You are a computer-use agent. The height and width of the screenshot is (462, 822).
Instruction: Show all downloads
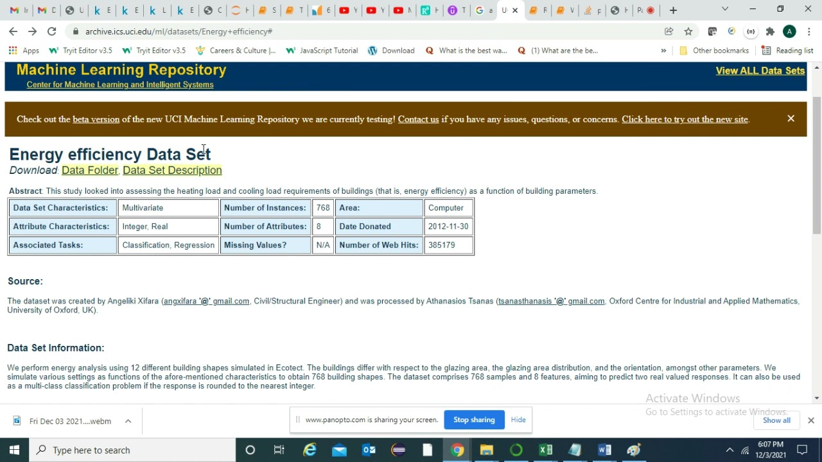tap(776, 420)
